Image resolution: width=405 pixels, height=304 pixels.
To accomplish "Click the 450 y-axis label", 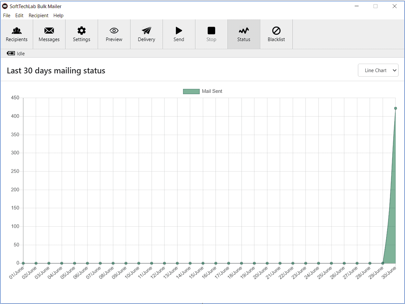I will [15, 98].
